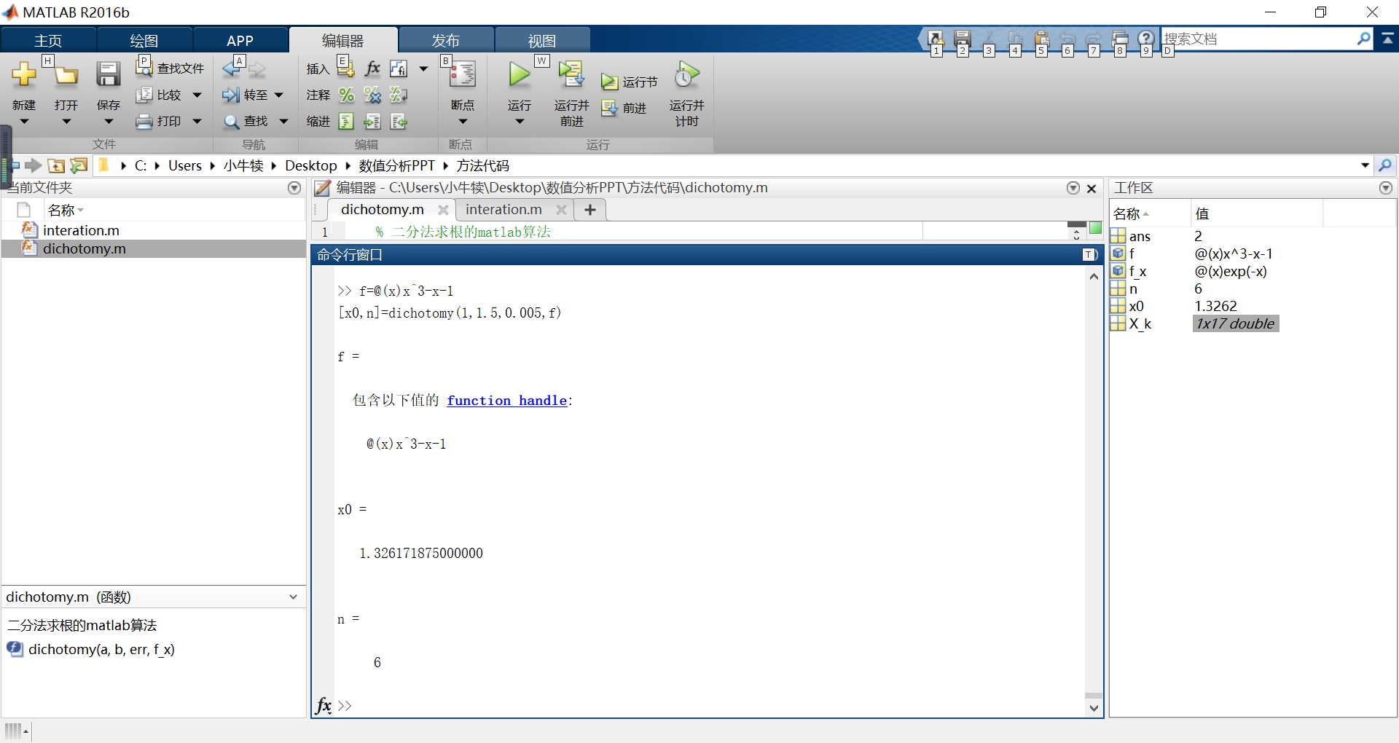Click Desktop in the path bar

311,165
